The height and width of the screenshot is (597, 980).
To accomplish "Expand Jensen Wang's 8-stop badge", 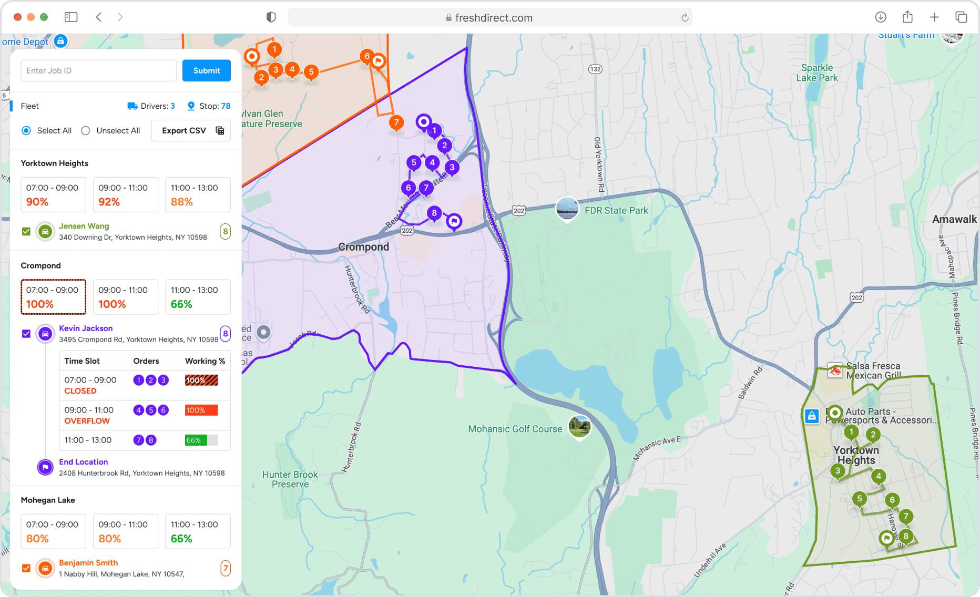I will [x=225, y=231].
